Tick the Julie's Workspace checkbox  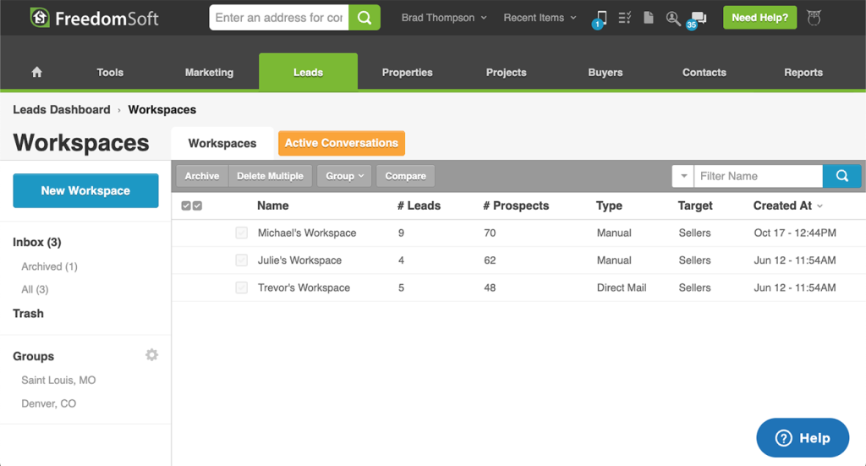coord(242,260)
